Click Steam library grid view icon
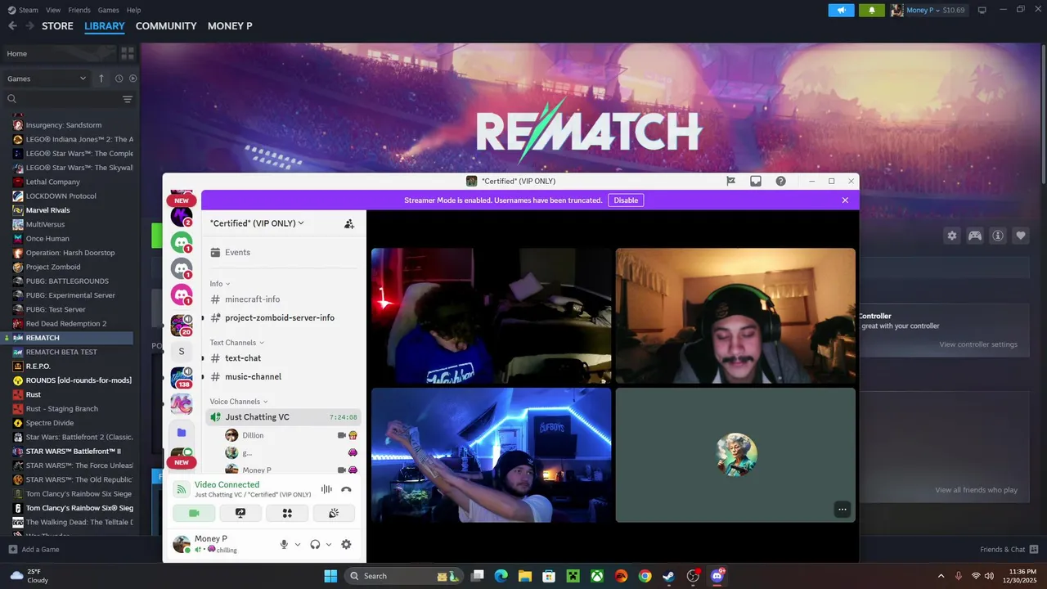This screenshot has width=1047, height=589. [x=127, y=53]
